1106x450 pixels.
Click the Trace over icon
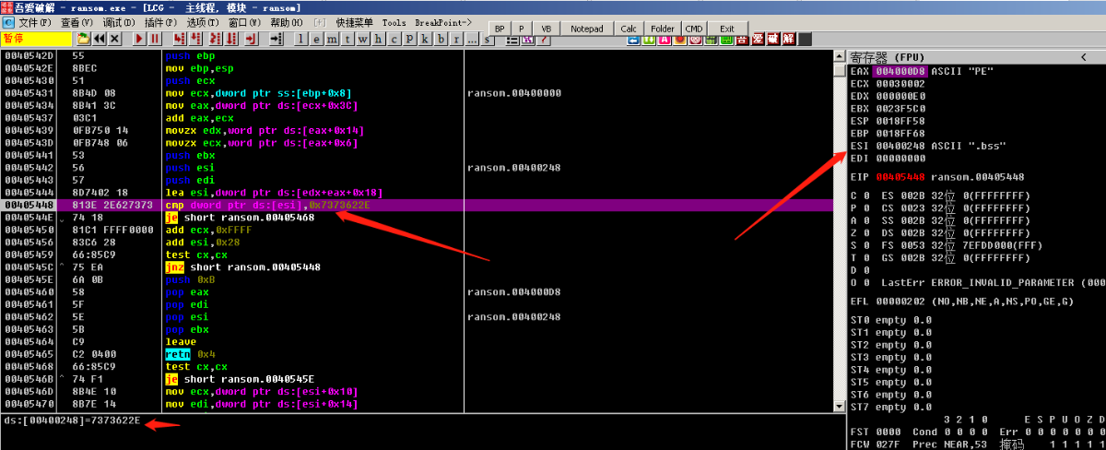point(230,39)
